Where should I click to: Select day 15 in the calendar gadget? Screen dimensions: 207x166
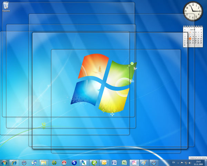point(201,39)
